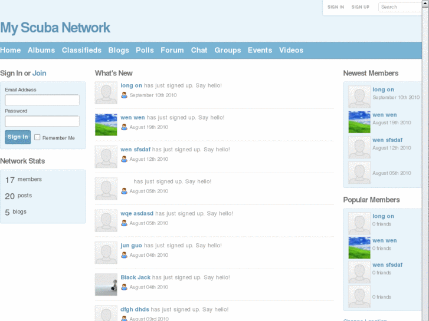Click the '17 members' network stat

(24, 180)
